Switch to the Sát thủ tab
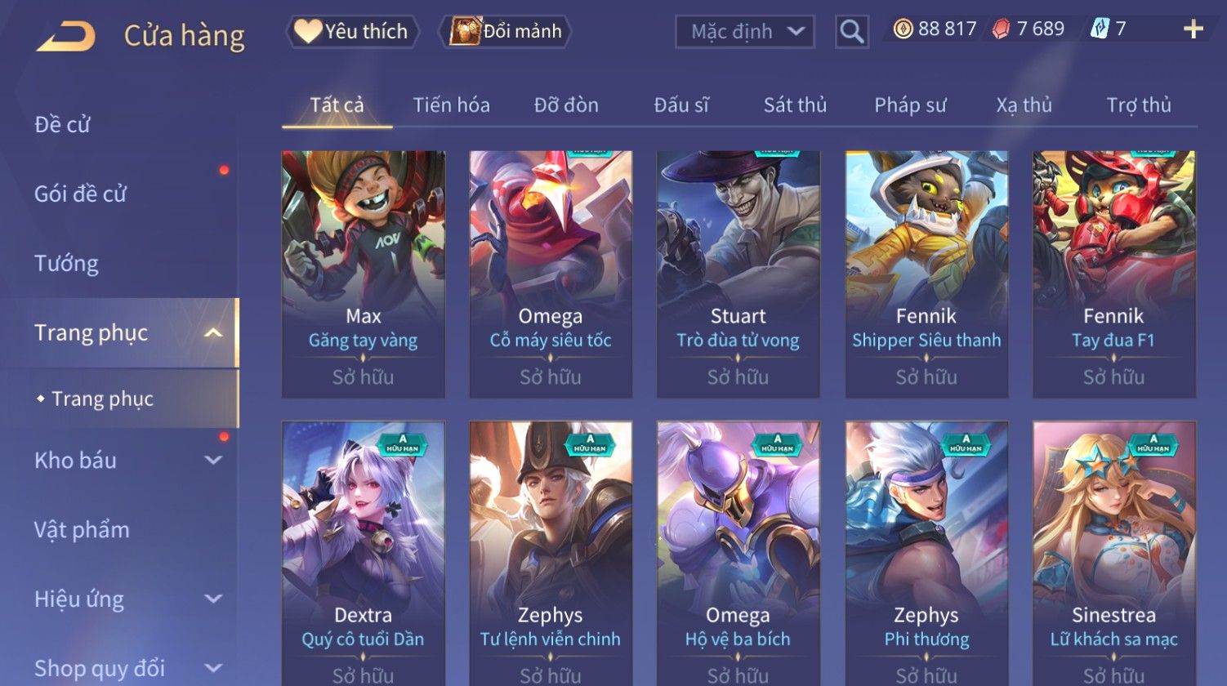1227x686 pixels. point(795,105)
